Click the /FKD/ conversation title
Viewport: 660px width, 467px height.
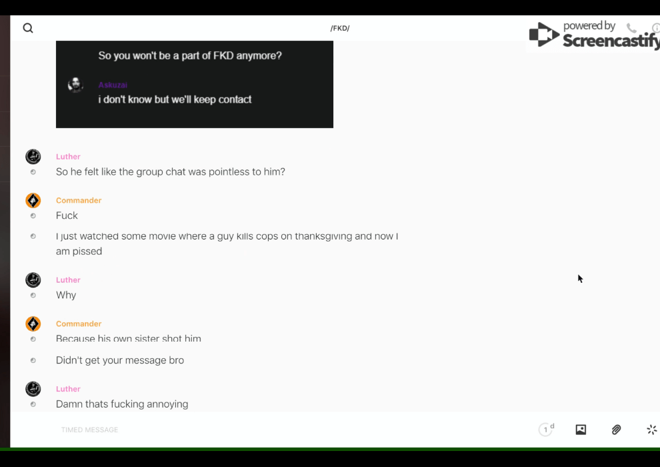click(x=340, y=28)
